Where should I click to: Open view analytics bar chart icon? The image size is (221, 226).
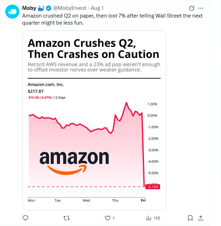click(x=149, y=218)
